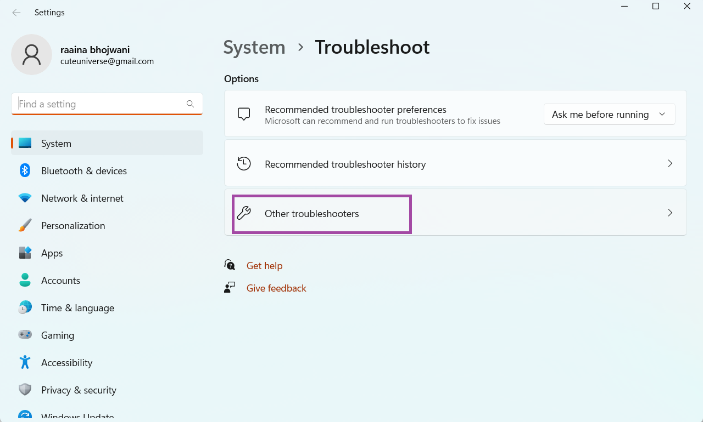Image resolution: width=703 pixels, height=422 pixels.
Task: Click the Find a setting search box
Action: coord(102,104)
